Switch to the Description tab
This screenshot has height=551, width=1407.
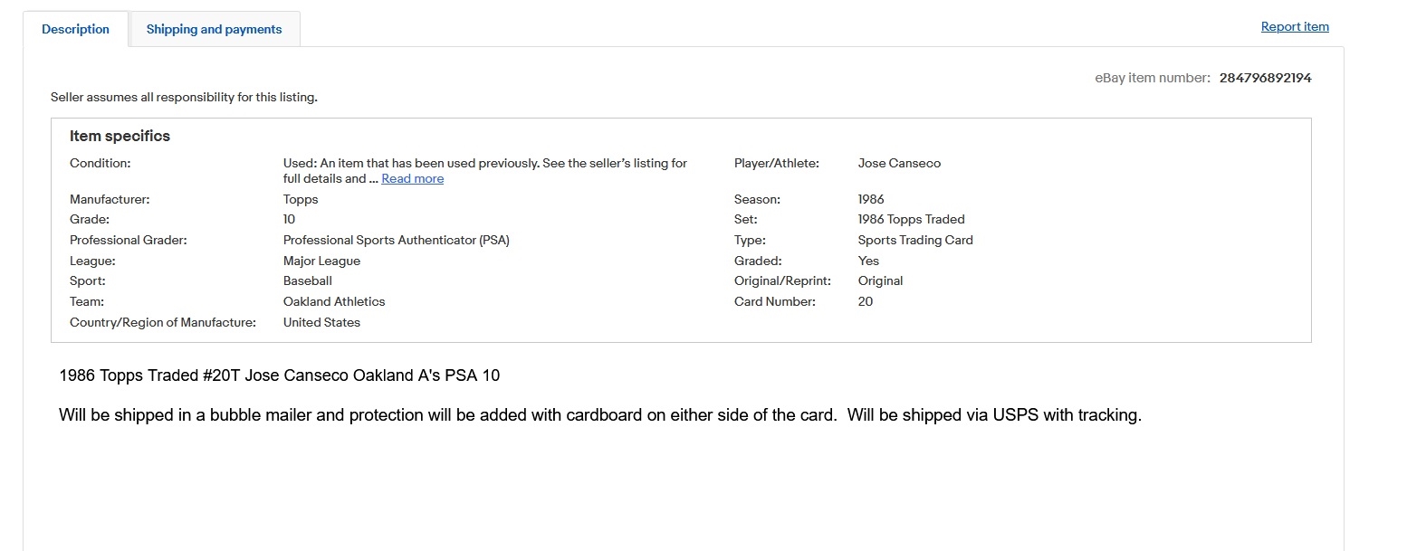[x=75, y=29]
